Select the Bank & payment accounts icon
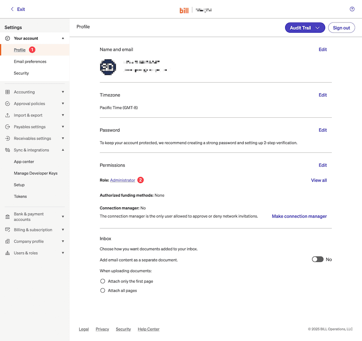362x341 pixels. 7,216
